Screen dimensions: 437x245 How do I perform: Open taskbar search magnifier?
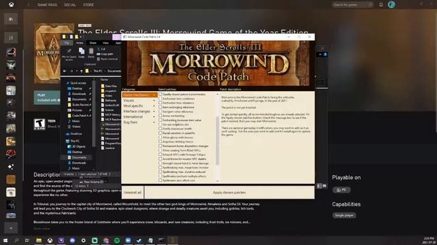(x=16, y=240)
